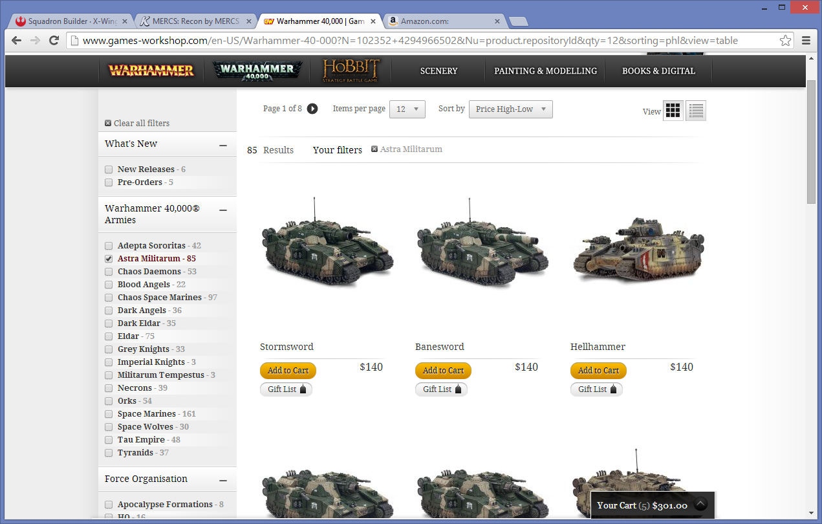
Task: Check the Militarum Tempestus filter
Action: click(x=109, y=375)
